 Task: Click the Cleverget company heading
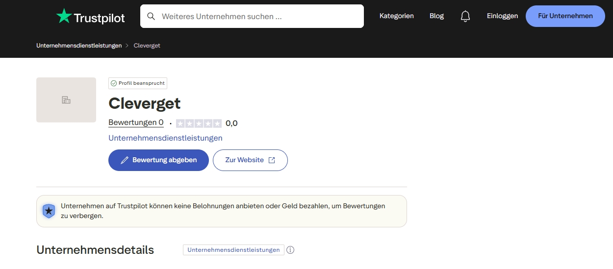coord(144,103)
